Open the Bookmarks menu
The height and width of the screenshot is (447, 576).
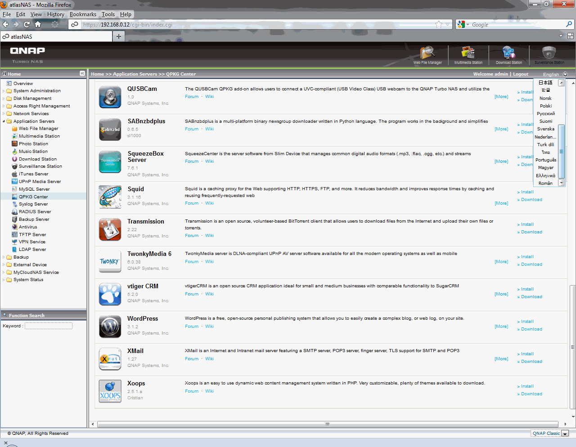tap(83, 14)
